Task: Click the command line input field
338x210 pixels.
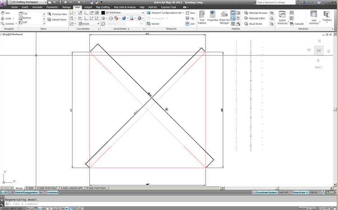Action: [170, 204]
